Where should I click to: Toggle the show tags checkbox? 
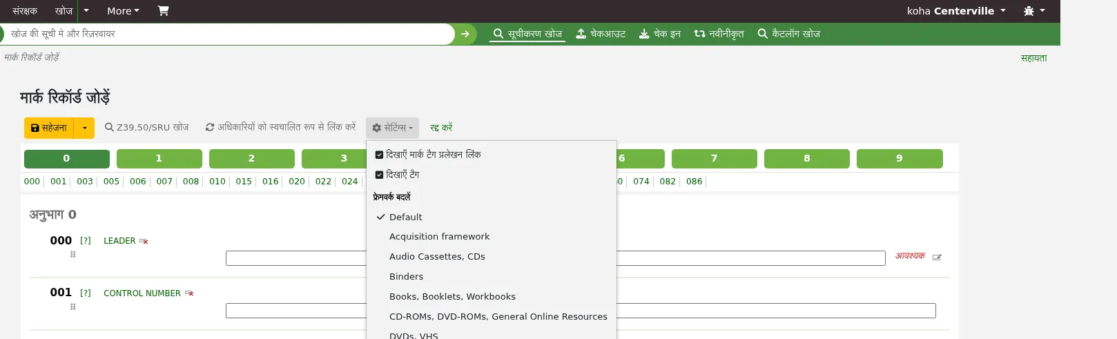(379, 175)
